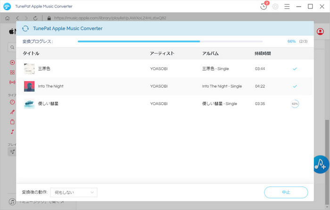The image size is (330, 210).
Task: Click the タイトル column header
Action: click(x=31, y=53)
